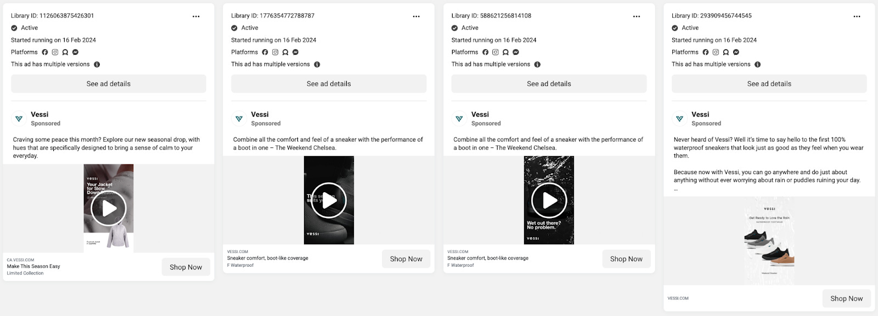Click Active status check icon on ad 1776354772788787
The image size is (878, 316).
click(x=234, y=28)
